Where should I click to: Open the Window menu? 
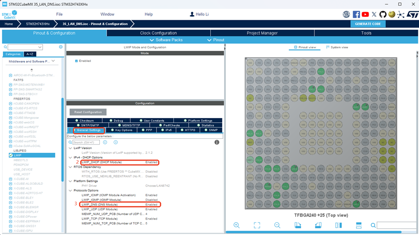point(107,15)
